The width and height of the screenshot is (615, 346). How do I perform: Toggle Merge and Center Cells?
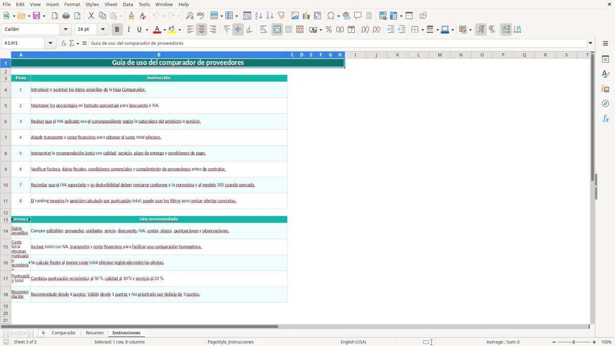coord(277,30)
